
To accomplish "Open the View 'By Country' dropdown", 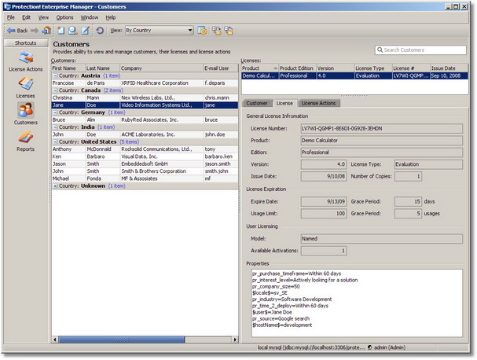I will tap(158, 31).
